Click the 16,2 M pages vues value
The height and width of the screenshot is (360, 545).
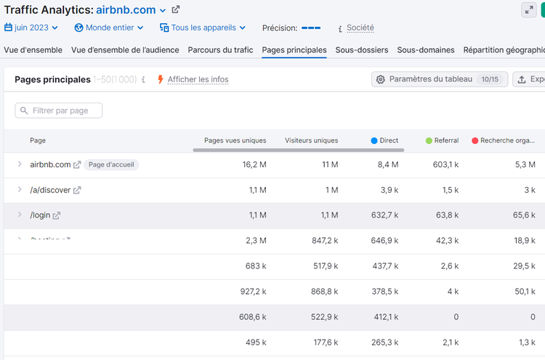[254, 164]
